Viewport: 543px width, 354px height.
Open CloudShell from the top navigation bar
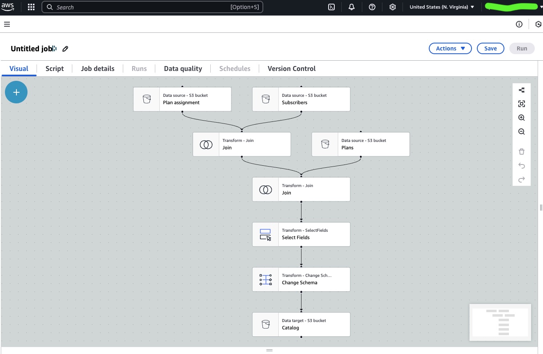[331, 7]
